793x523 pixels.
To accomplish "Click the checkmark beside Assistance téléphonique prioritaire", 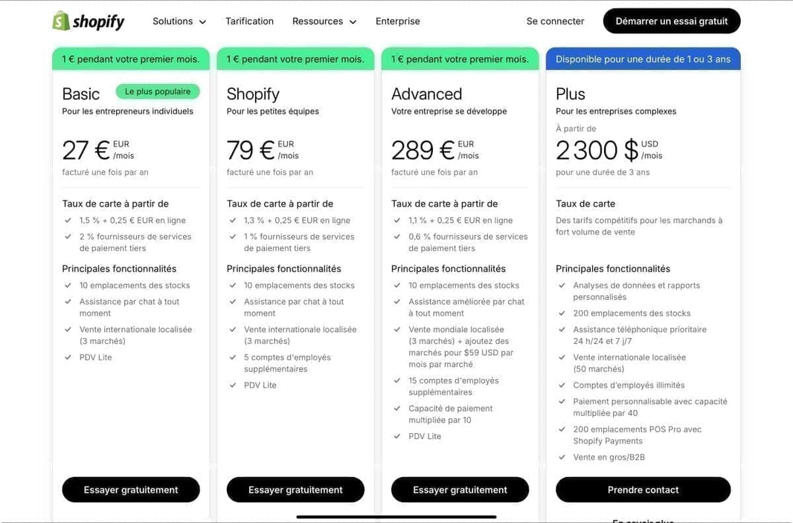I will (x=562, y=329).
